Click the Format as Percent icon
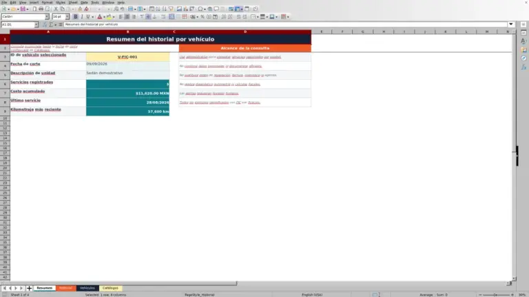Viewport: 529px width, 297px height. click(203, 16)
